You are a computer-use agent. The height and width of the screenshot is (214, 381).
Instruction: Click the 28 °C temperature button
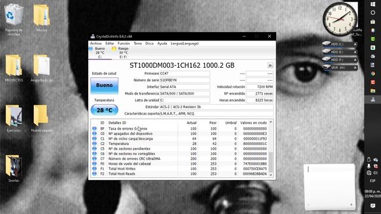point(105,110)
